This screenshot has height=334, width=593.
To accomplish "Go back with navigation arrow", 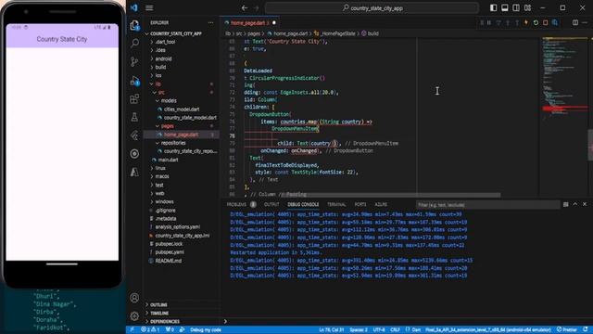I will [245, 8].
